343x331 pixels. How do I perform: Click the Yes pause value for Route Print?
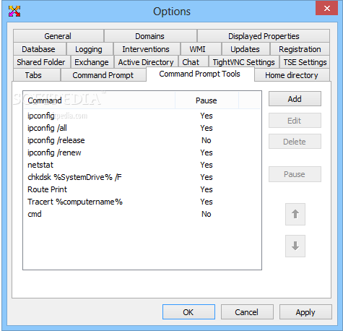click(x=207, y=189)
